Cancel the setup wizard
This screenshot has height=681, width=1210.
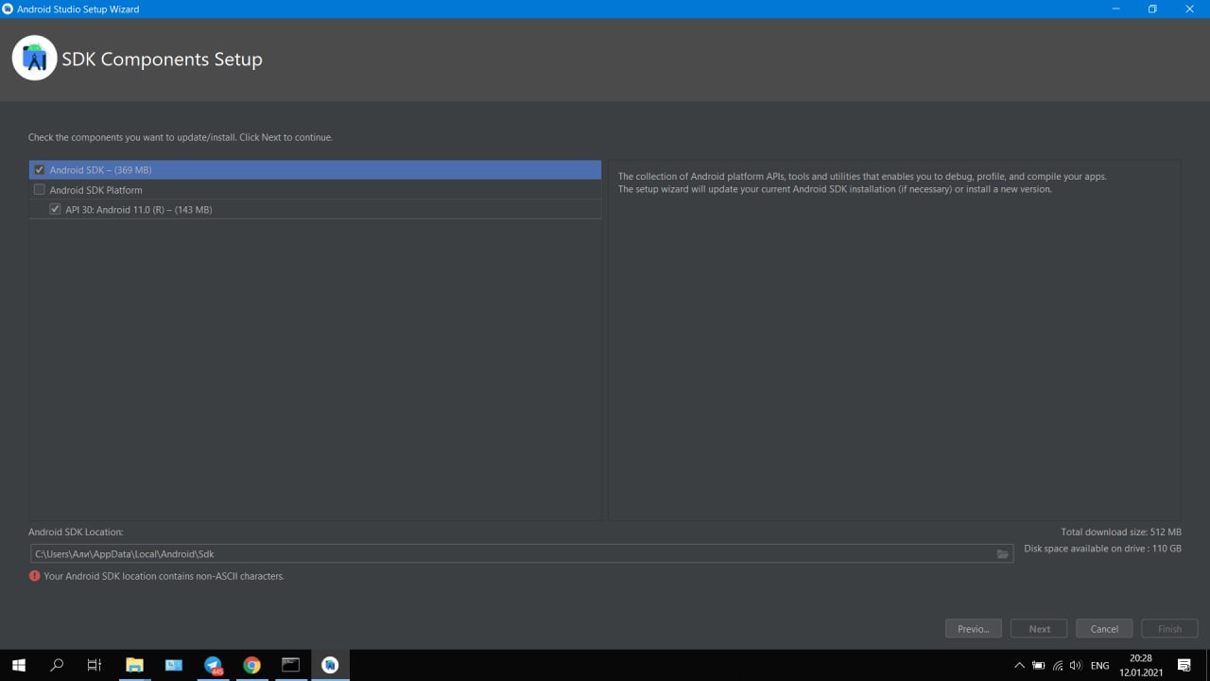1104,629
